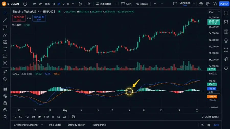Toggle percent scale mode
Screen dimensions: 230x129
pyautogui.click(x=202, y=125)
